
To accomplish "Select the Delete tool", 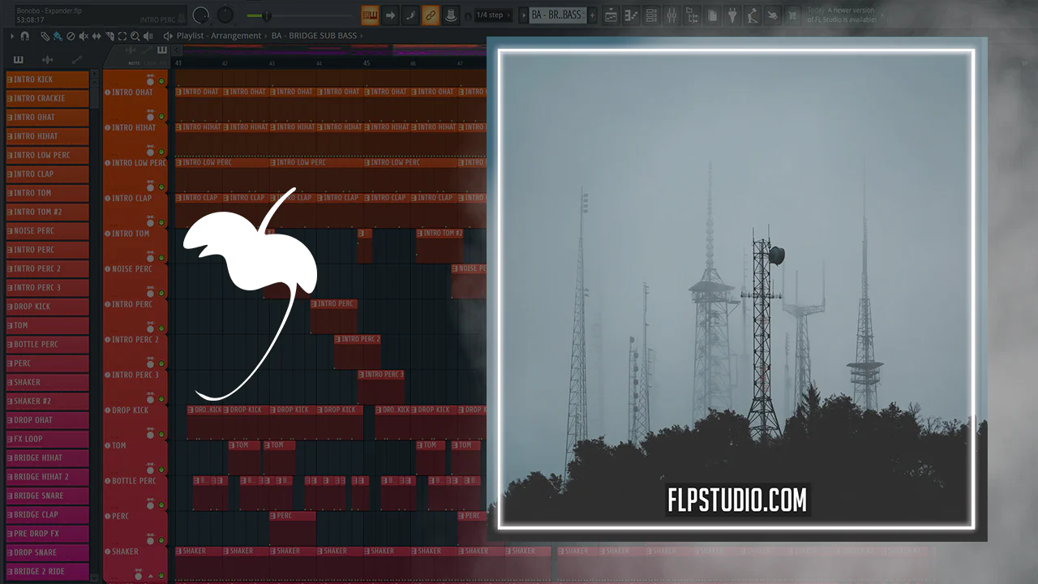I will tap(70, 36).
